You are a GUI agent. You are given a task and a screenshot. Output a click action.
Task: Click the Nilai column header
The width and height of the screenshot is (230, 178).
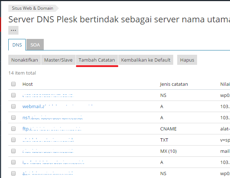(225, 84)
